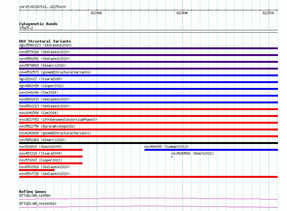
Task: Click dgv4682n54 (Cooper2011) label
Action: pyautogui.click(x=42, y=86)
